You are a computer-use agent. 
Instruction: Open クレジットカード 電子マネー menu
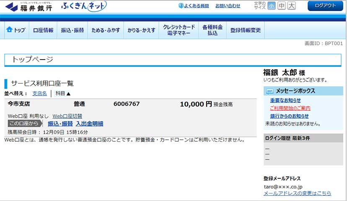[179, 30]
